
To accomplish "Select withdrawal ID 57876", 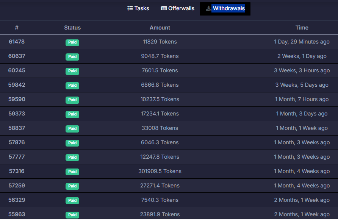I will [17, 142].
